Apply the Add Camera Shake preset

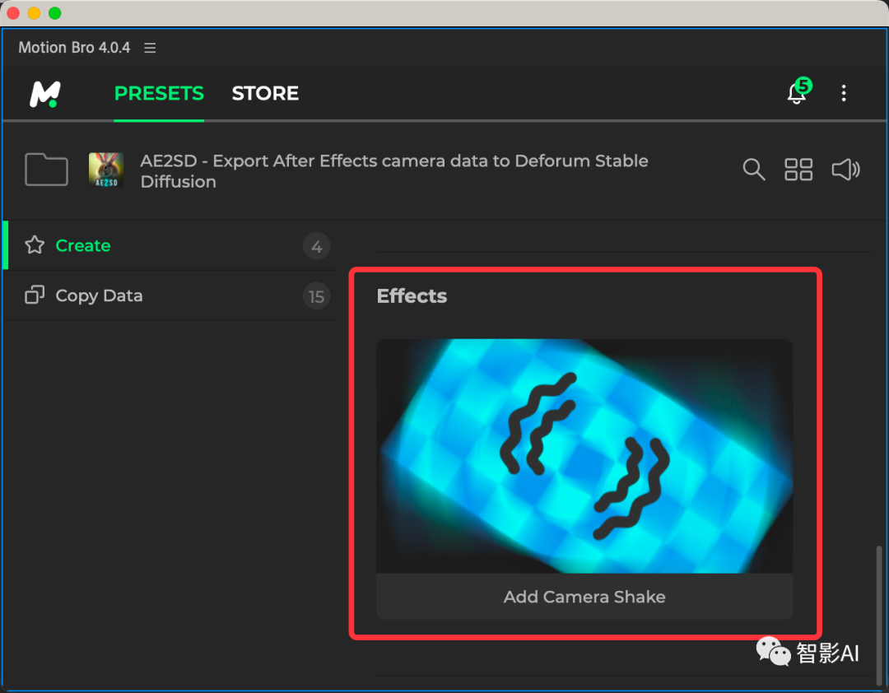pyautogui.click(x=584, y=597)
